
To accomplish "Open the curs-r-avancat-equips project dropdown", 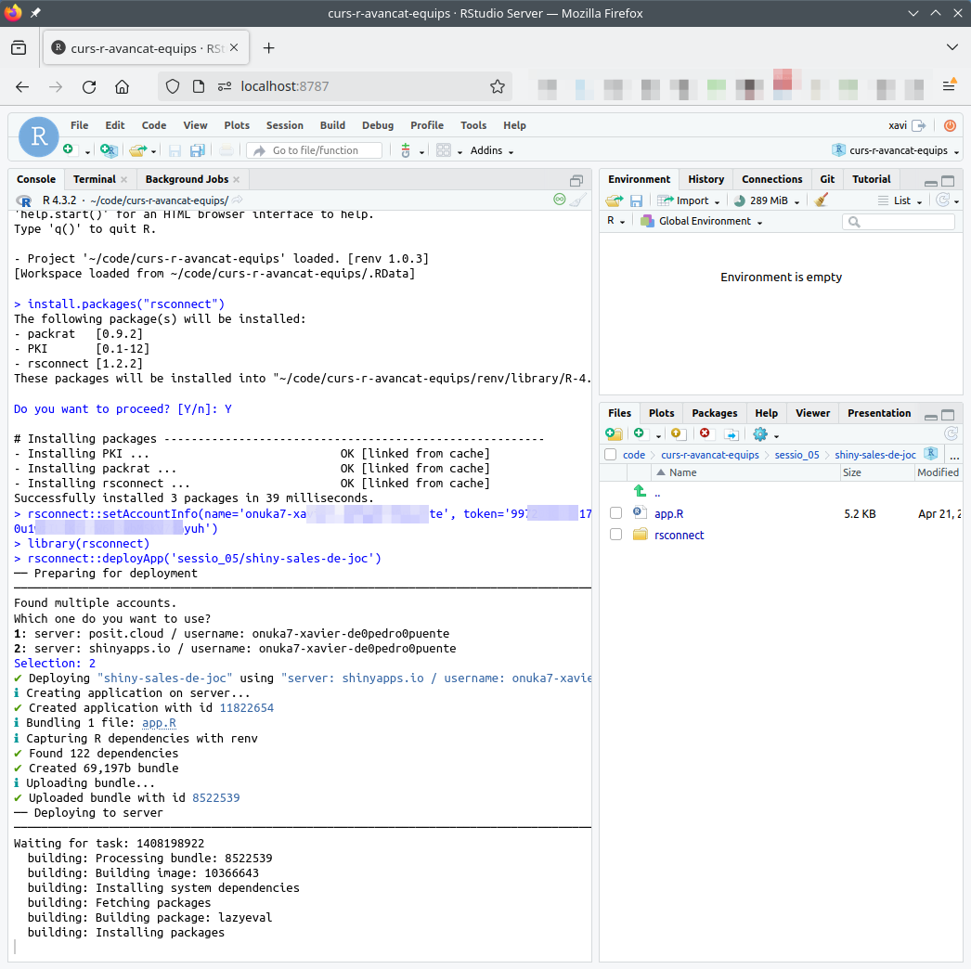I will point(897,150).
